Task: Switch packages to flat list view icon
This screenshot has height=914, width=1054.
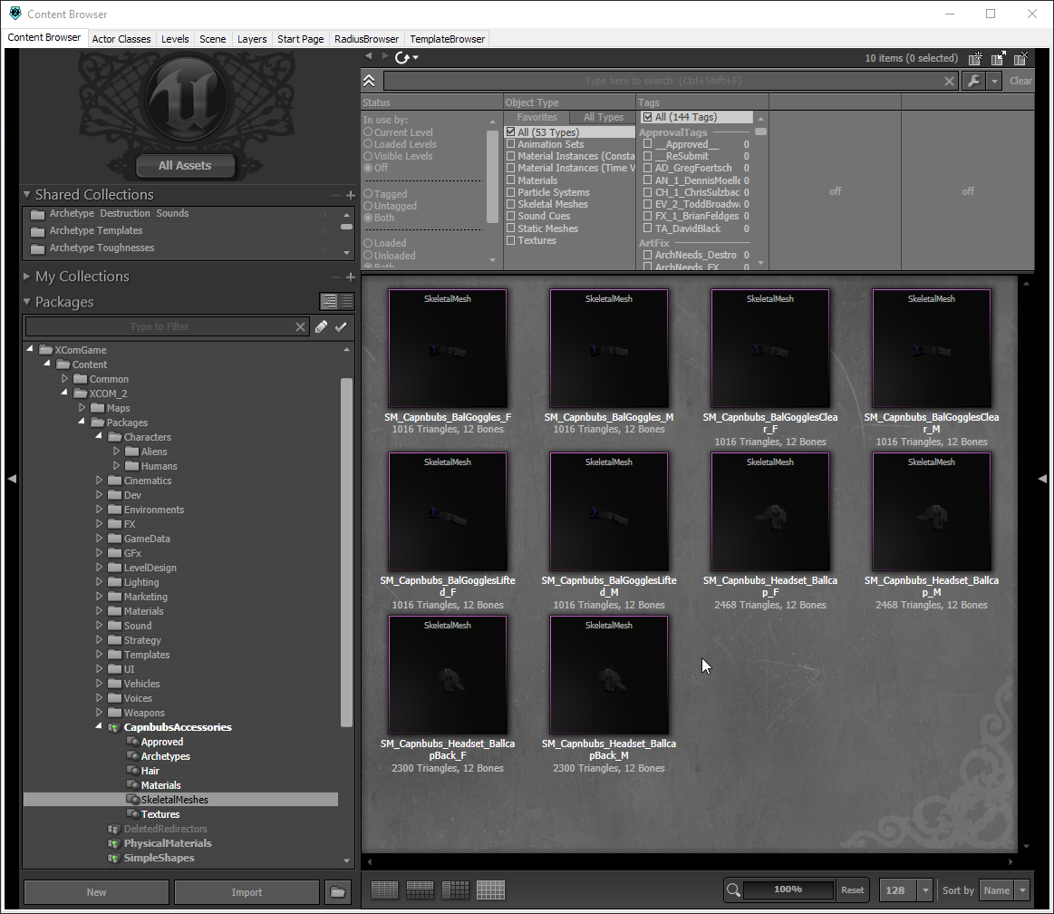Action: 346,301
